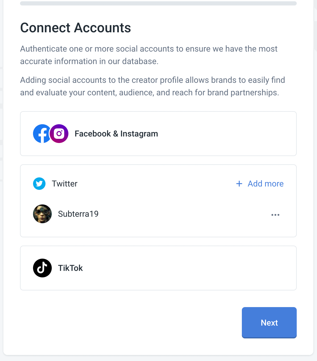Screen dimensions: 317x361
Task: Click the Twitter bird icon
Action: pos(39,184)
